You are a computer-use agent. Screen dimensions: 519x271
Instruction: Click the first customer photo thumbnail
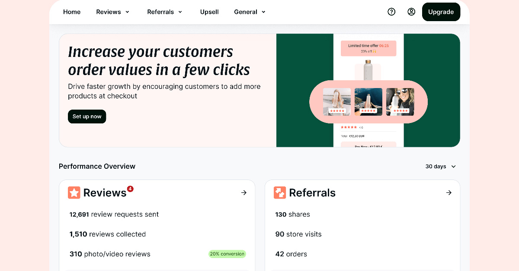(337, 101)
